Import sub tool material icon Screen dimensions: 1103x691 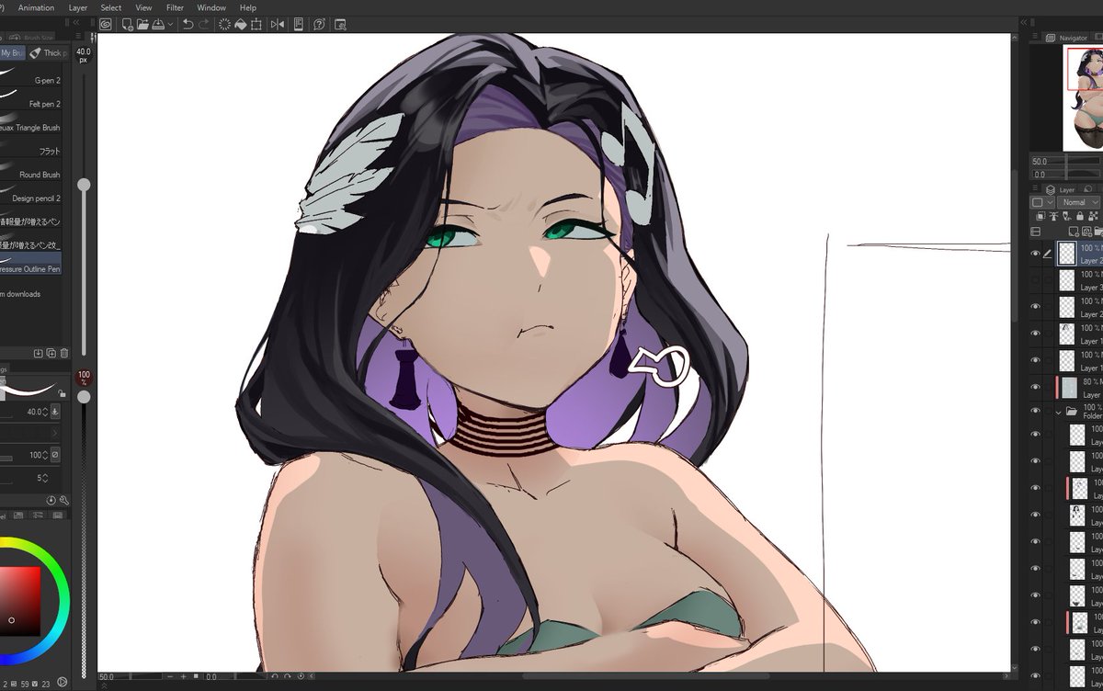coord(38,353)
